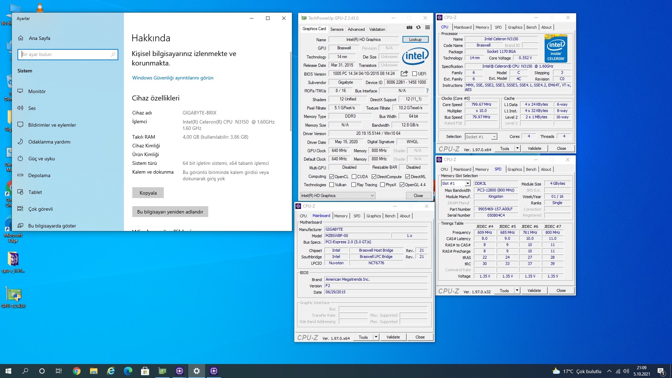Open Windows Güvenliği ayrıntılarını görün link
The width and height of the screenshot is (672, 378).
173,78
